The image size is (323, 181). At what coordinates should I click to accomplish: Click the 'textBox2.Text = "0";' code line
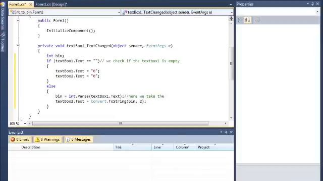[77, 76]
